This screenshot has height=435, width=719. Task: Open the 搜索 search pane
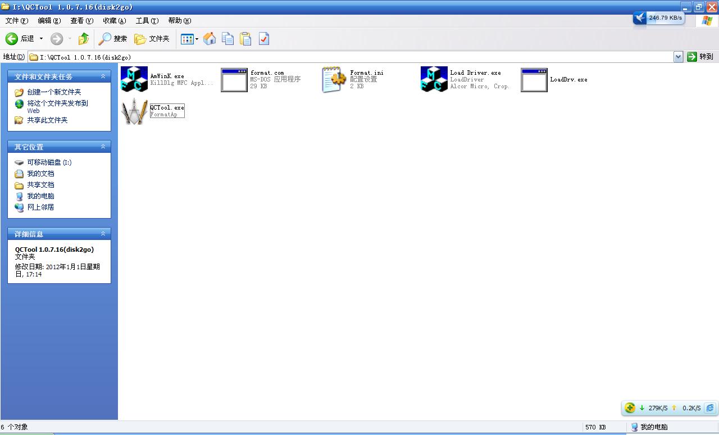(x=113, y=39)
